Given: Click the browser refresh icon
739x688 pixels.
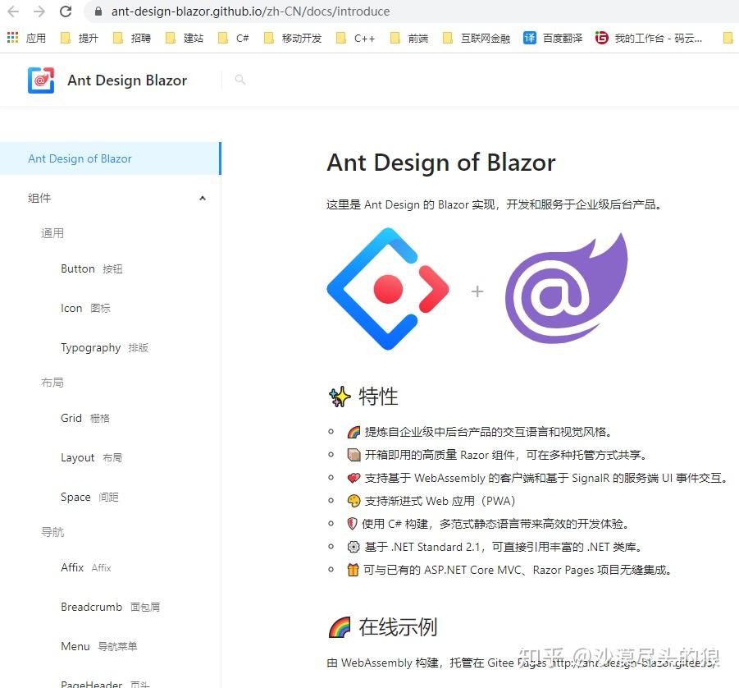Looking at the screenshot, I should 66,11.
